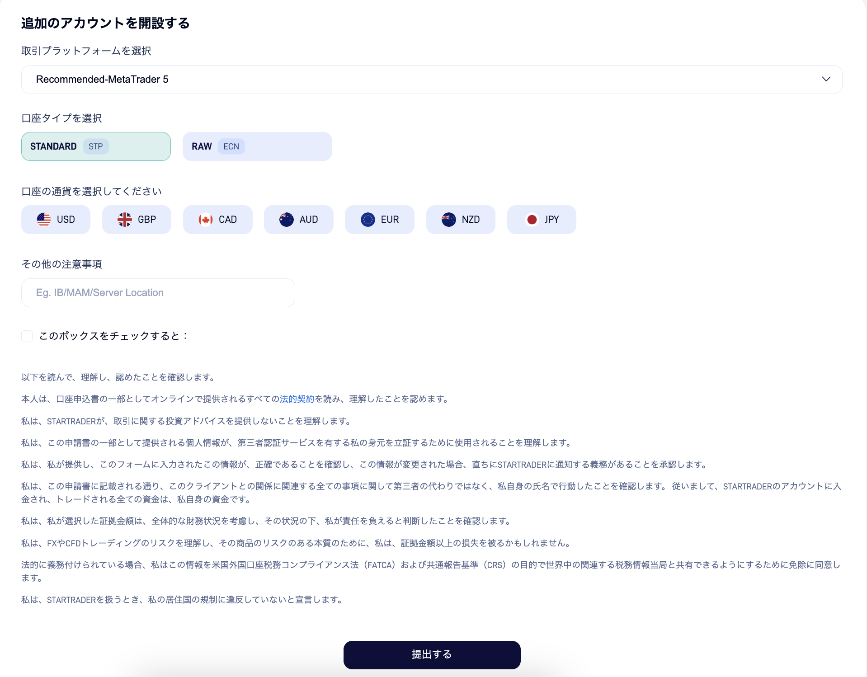
Task: Focus the IB/MAM/Server Location input field
Action: coord(158,293)
